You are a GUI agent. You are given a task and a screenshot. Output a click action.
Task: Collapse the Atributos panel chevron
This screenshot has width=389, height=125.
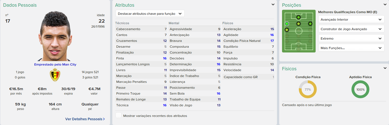click(273, 4)
